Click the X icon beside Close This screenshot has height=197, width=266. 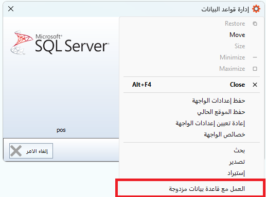[x=255, y=85]
